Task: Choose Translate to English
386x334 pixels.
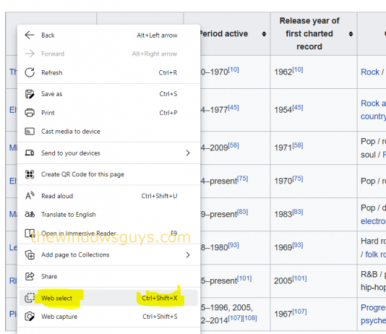Action: tap(108, 215)
